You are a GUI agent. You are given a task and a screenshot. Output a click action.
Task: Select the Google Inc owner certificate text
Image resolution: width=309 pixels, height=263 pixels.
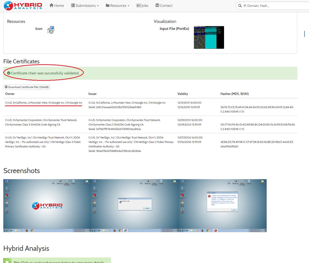coord(44,103)
